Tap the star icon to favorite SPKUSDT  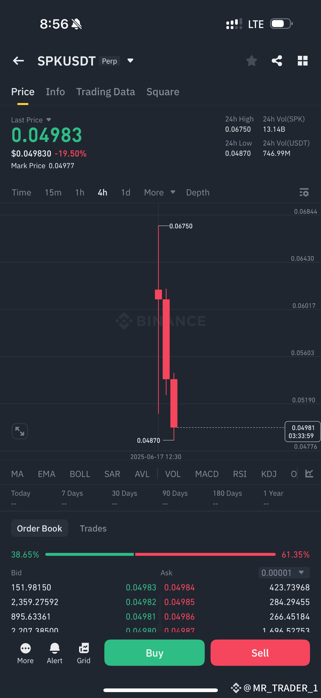251,60
